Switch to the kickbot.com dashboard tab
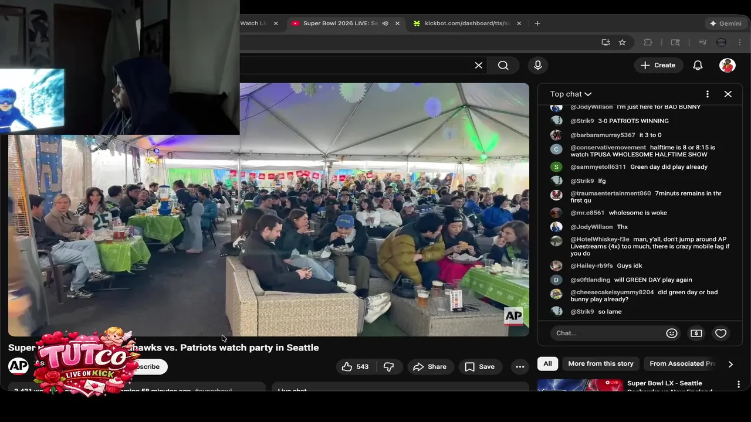This screenshot has height=422, width=751. (x=468, y=23)
